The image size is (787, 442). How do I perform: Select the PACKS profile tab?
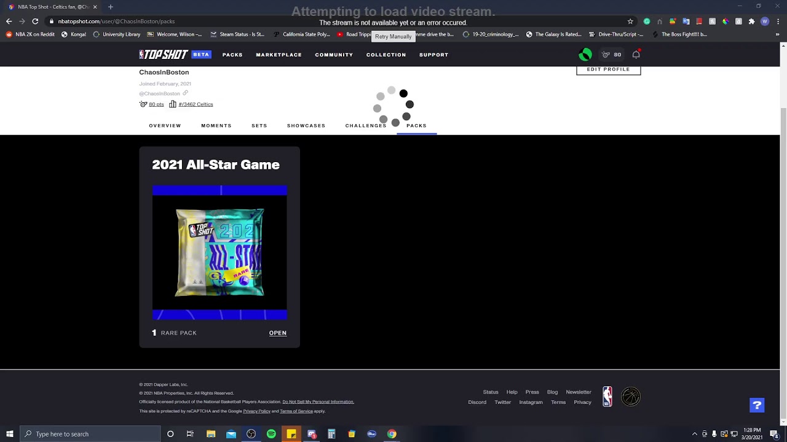click(416, 125)
